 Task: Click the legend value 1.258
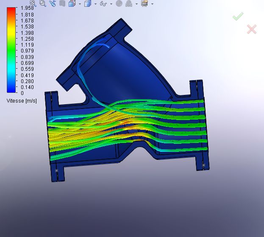pos(27,39)
